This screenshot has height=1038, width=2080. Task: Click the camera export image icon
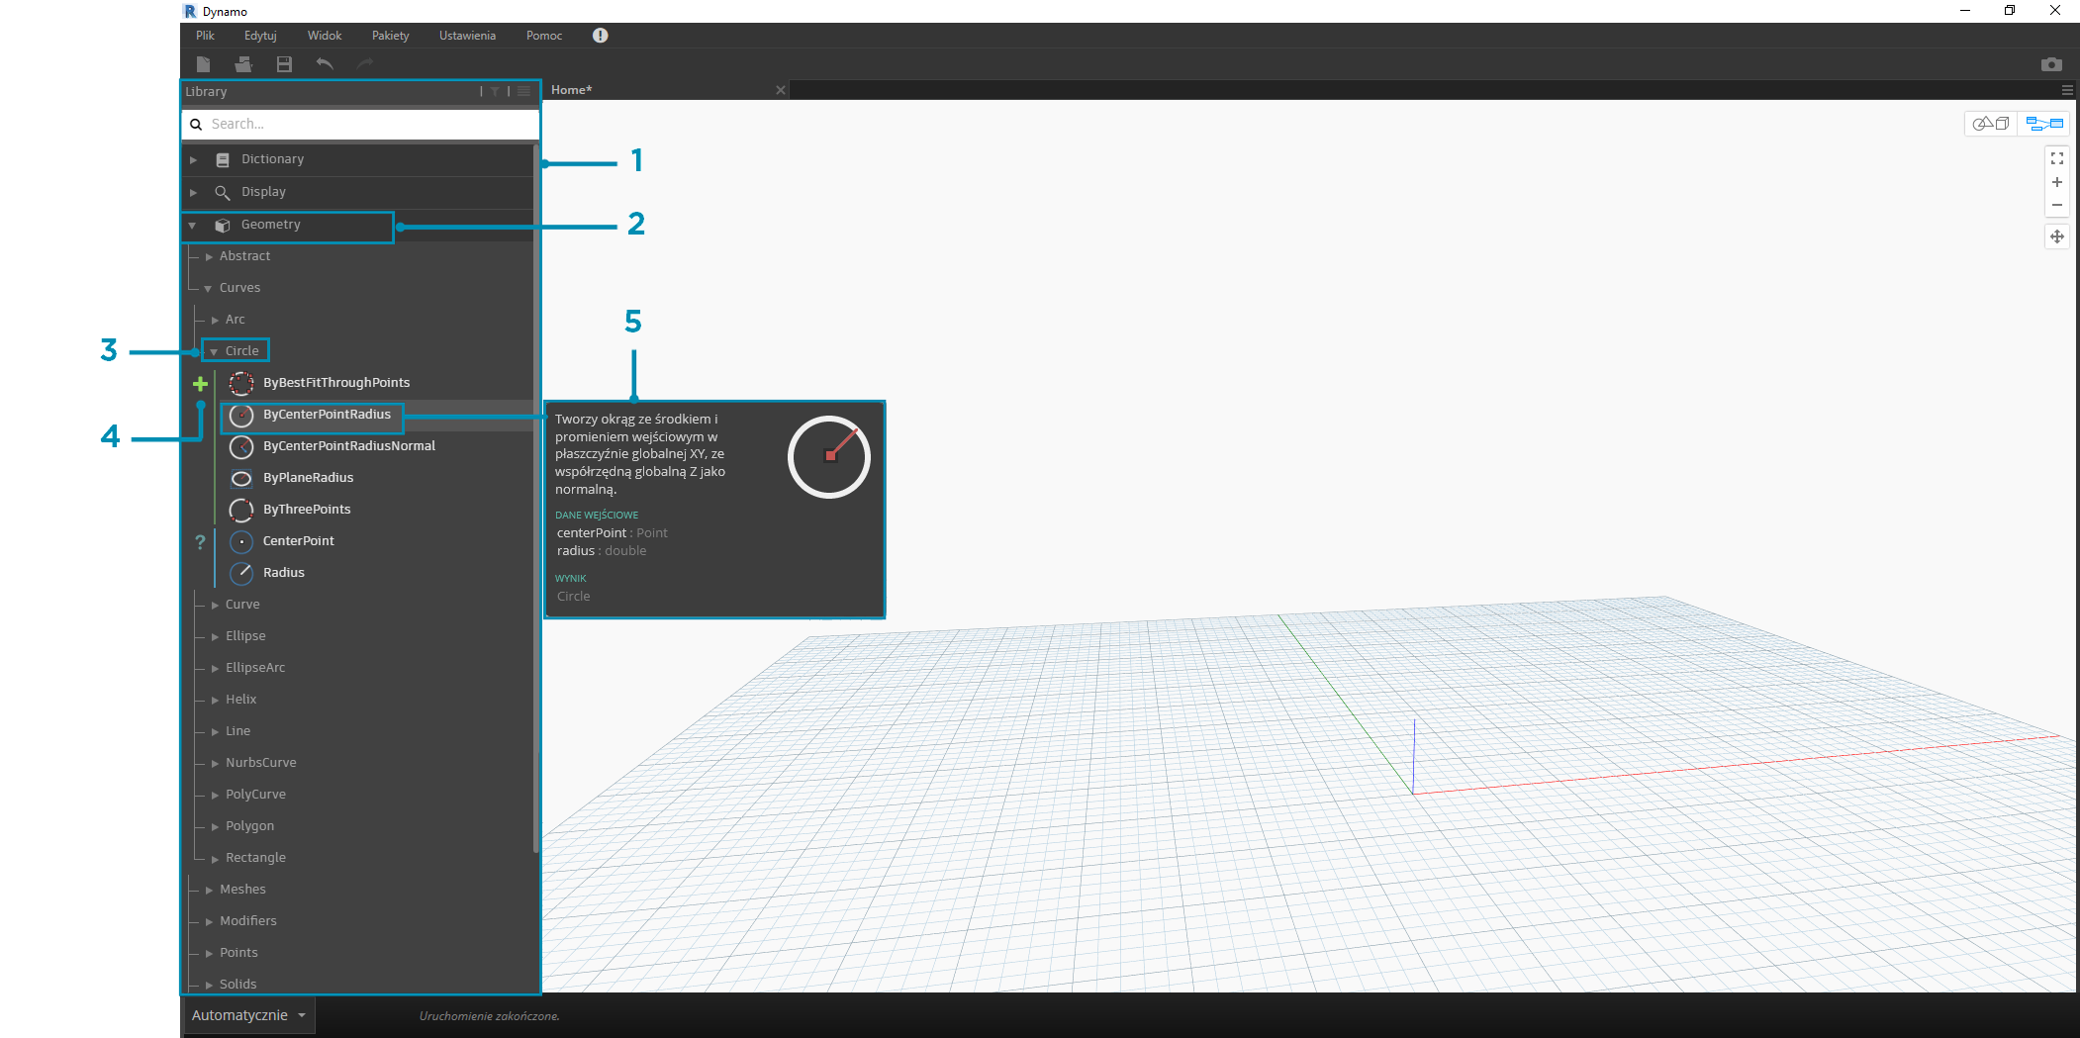(x=2051, y=64)
